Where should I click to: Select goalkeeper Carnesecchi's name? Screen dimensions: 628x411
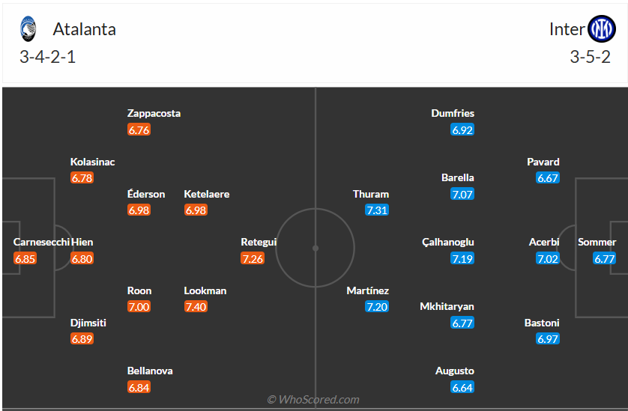click(41, 242)
